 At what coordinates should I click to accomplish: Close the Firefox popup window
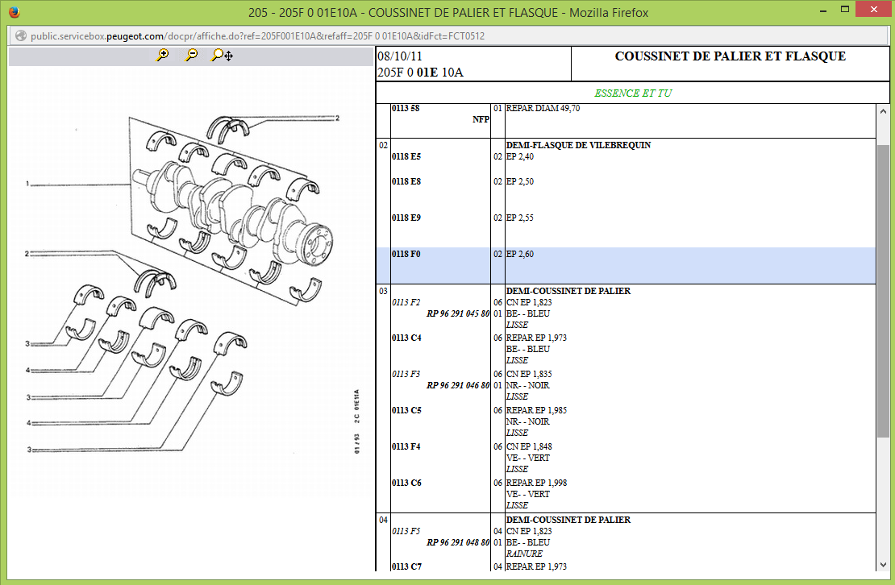pos(875,10)
